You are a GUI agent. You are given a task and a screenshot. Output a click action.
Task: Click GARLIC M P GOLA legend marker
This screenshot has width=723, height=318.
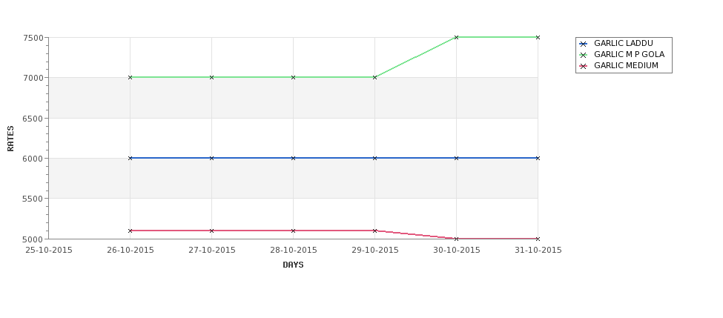584,56
